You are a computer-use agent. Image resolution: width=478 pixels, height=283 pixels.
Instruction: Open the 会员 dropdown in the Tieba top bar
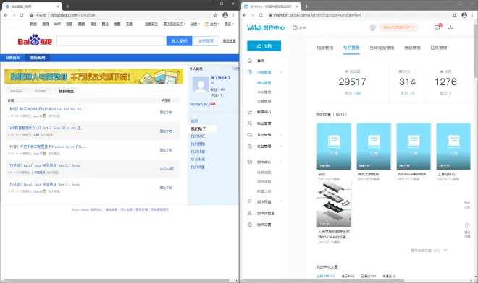[x=212, y=24]
